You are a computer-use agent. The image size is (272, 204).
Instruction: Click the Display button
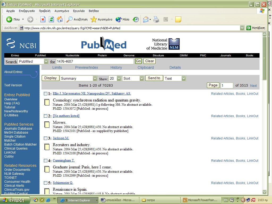point(50,78)
